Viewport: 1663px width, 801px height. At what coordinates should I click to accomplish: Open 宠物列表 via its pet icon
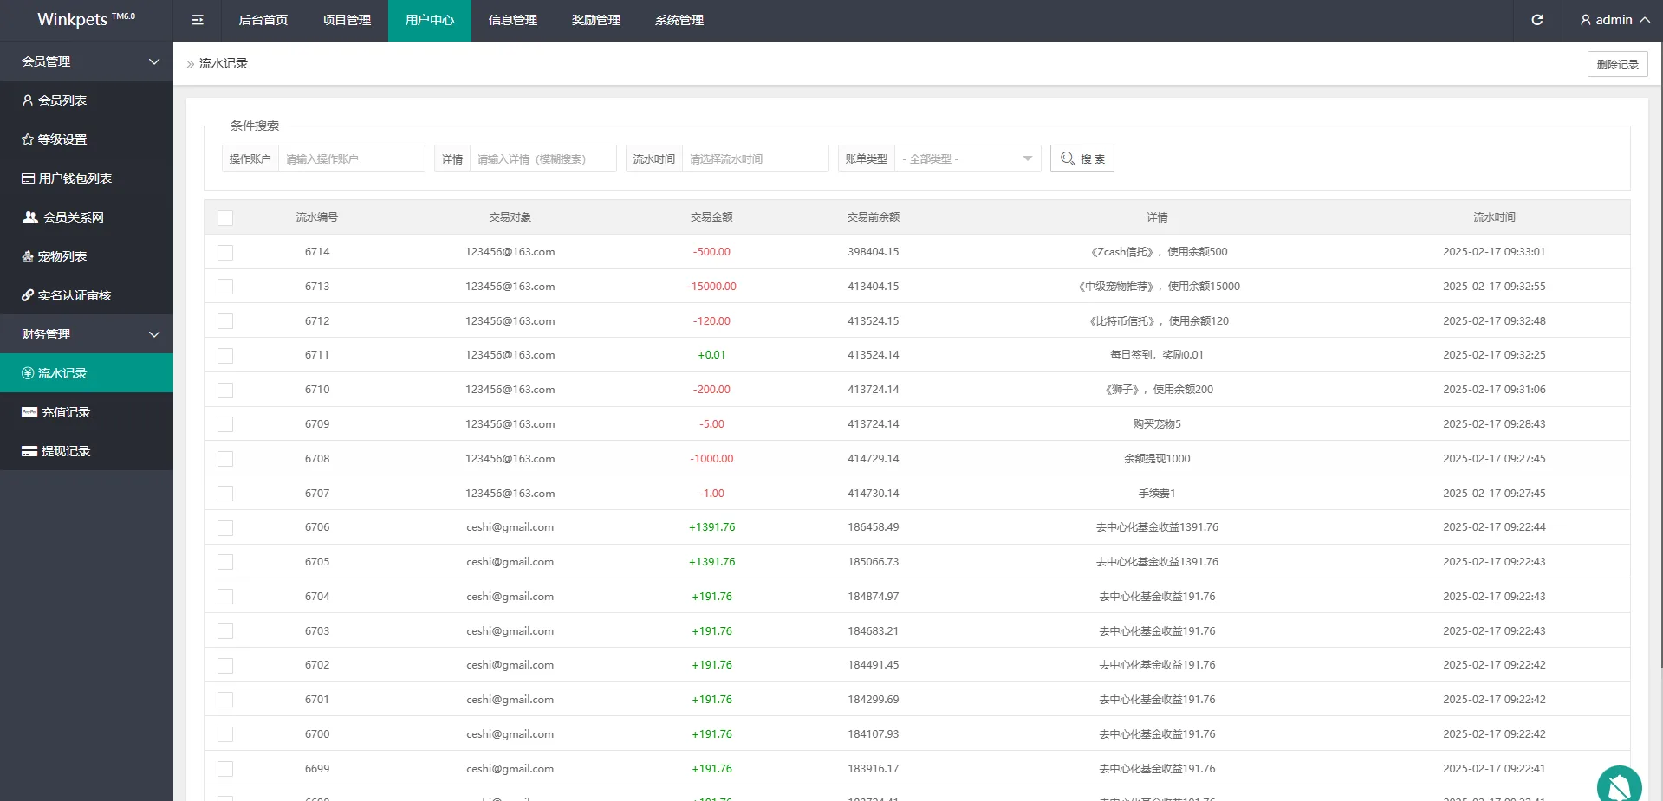(28, 256)
